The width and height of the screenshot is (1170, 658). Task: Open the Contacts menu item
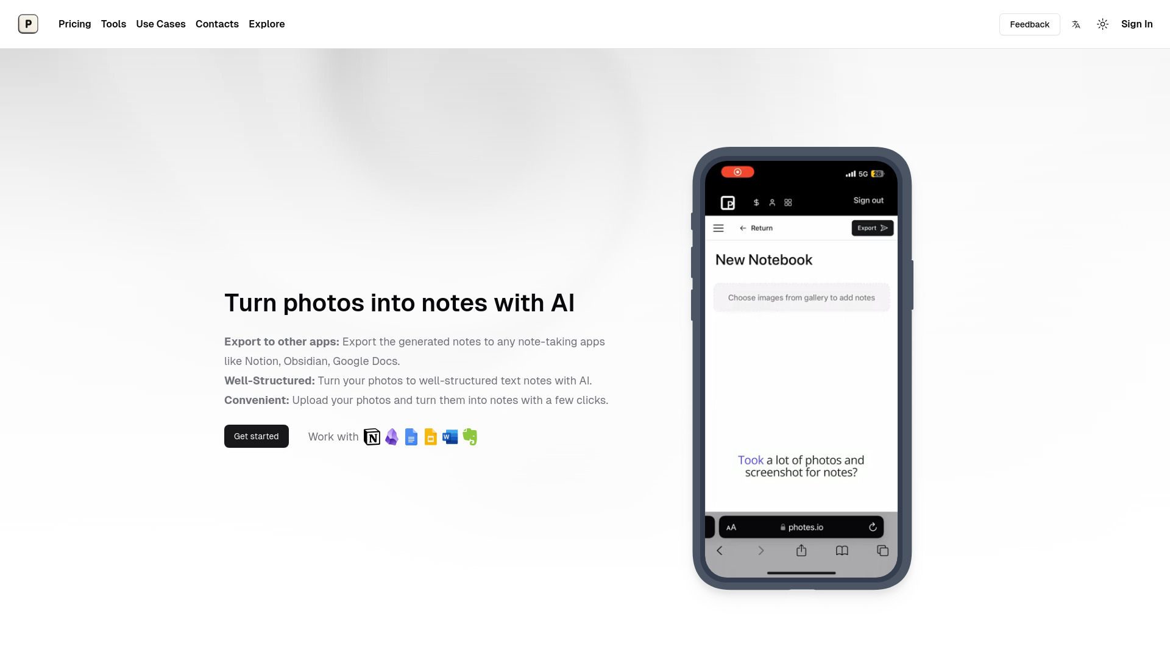(217, 24)
